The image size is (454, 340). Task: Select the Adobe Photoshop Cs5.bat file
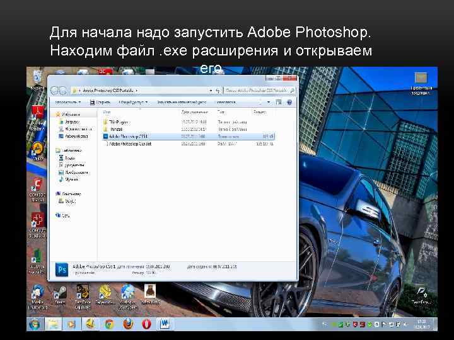(x=188, y=144)
